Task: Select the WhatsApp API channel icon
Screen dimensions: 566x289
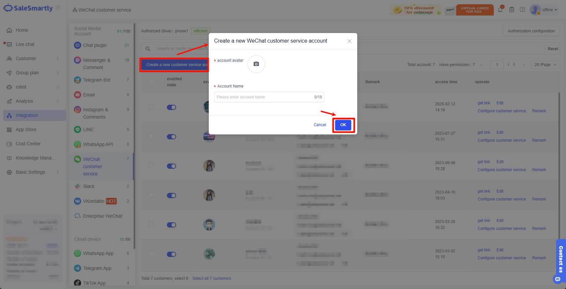Action: click(78, 144)
